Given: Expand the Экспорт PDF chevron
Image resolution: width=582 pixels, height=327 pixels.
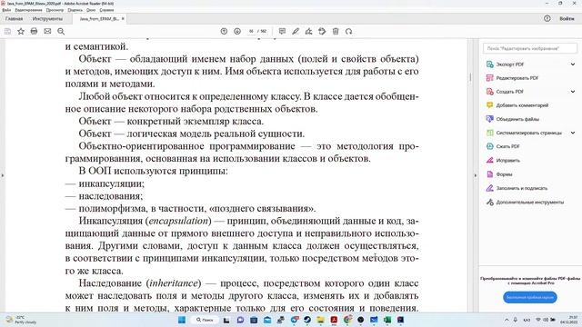Looking at the screenshot, I should (x=573, y=64).
